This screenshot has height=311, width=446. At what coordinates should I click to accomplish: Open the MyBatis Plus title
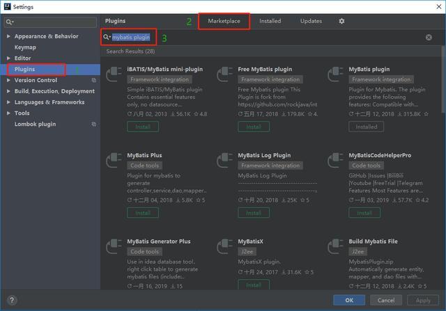coord(144,155)
